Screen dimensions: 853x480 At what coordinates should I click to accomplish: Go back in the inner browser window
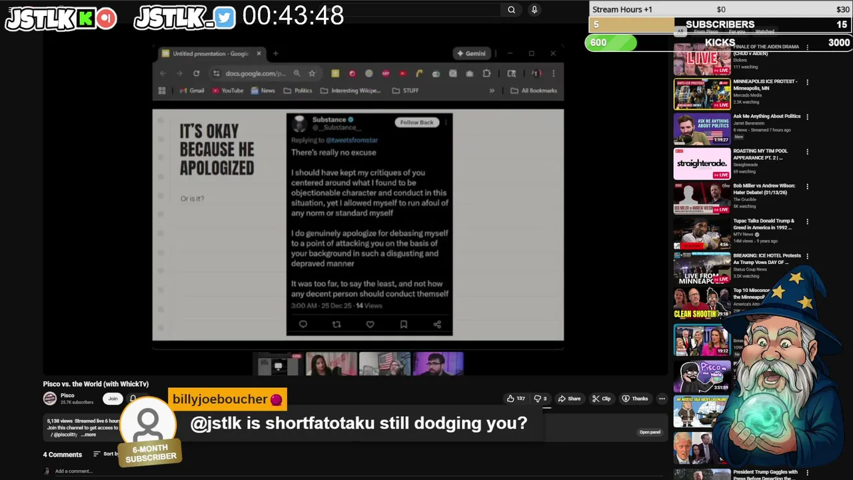click(x=163, y=73)
